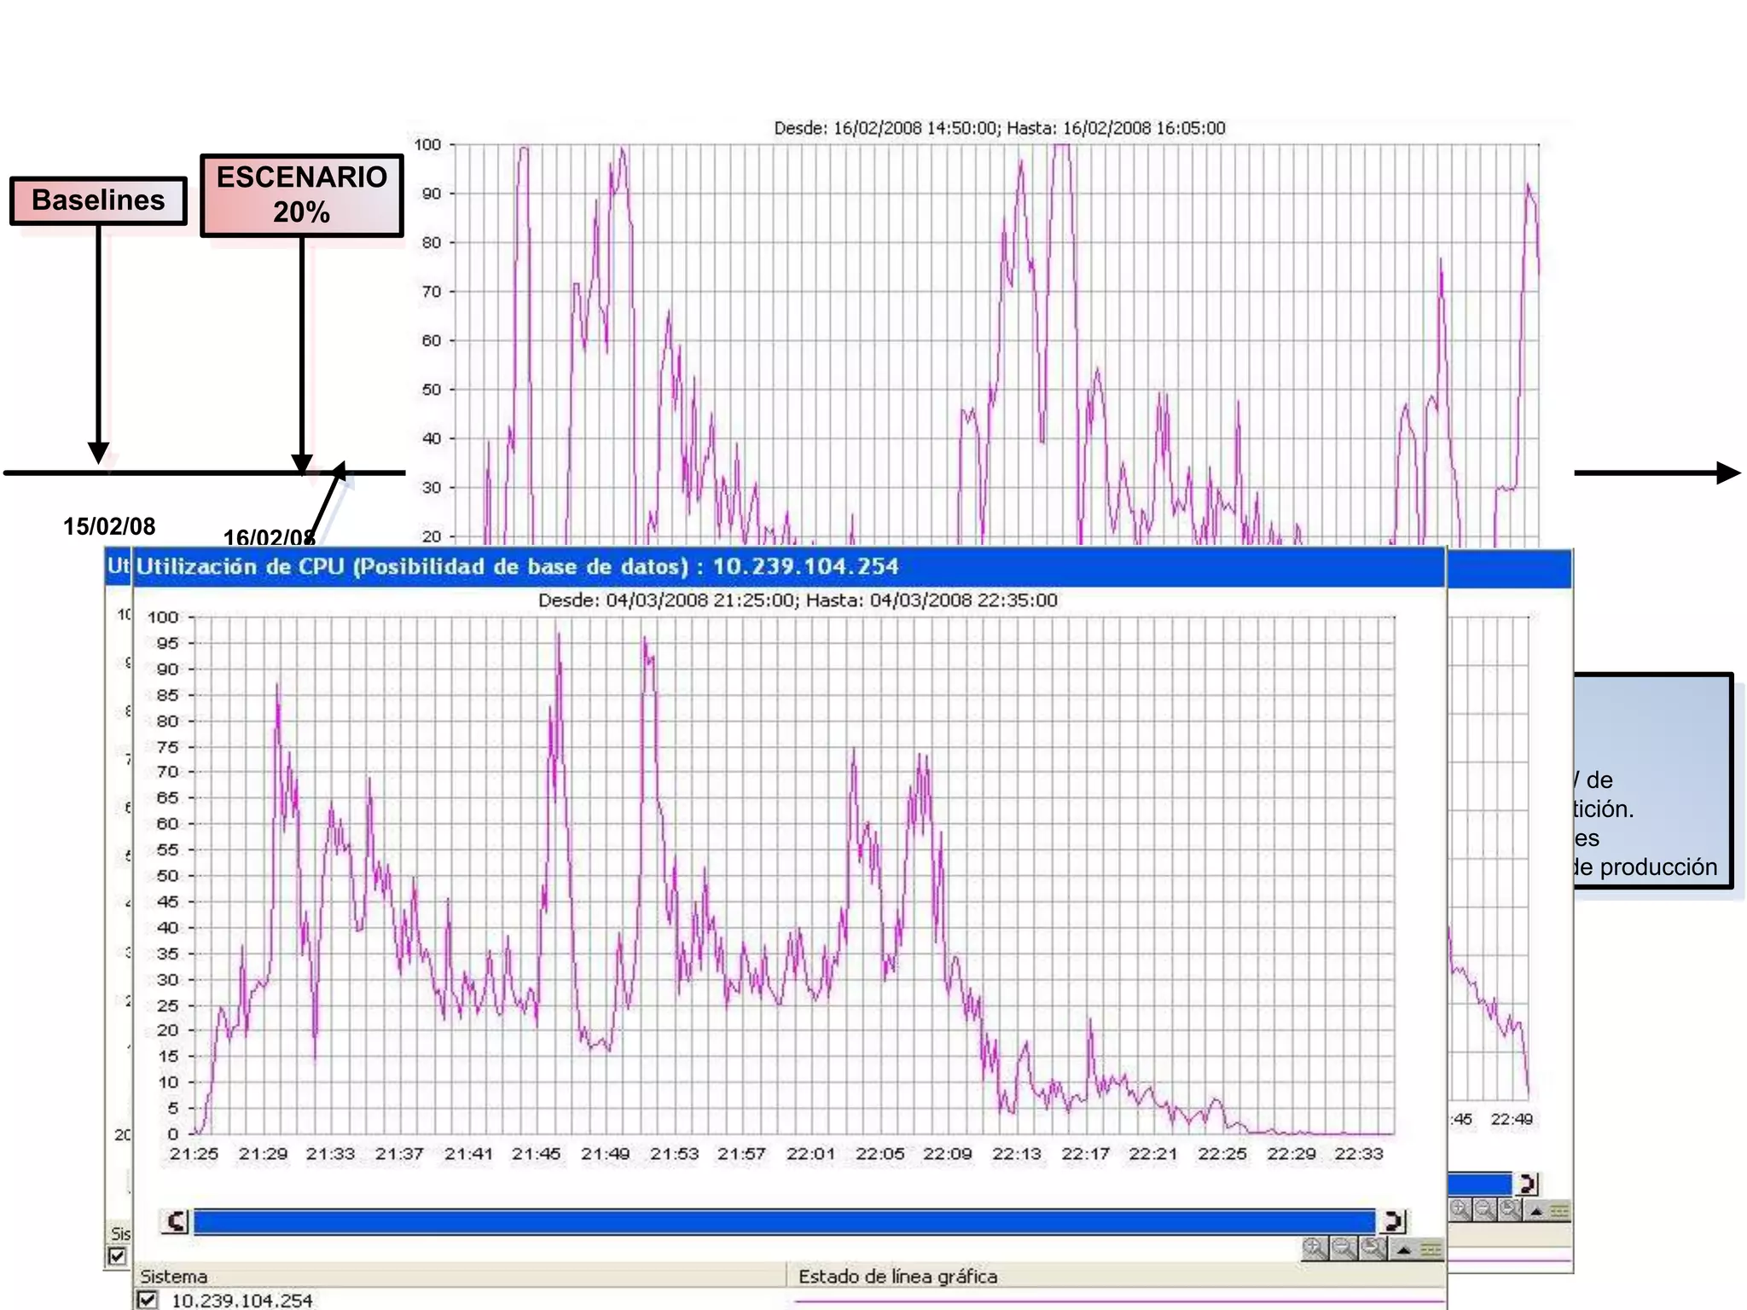Click the right scroll arrow of front chart
The image size is (1747, 1310).
[1393, 1221]
